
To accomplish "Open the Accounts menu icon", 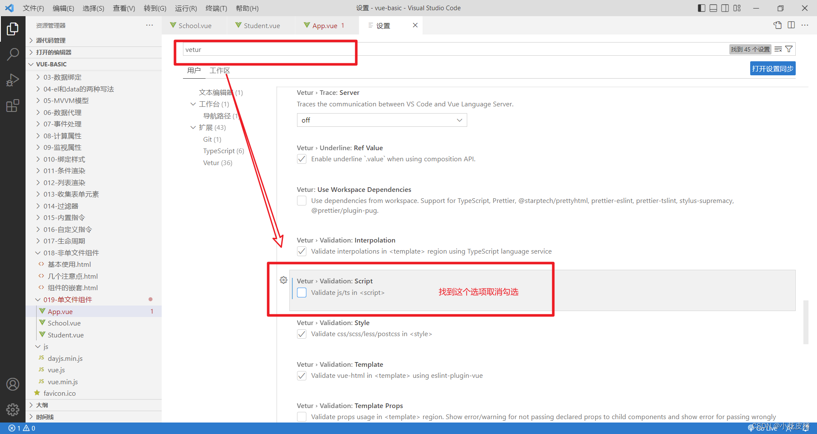I will click(13, 384).
